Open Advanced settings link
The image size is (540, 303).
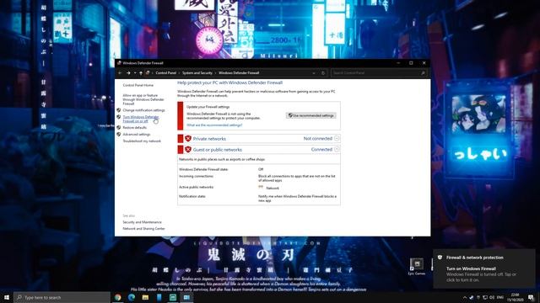click(x=137, y=135)
